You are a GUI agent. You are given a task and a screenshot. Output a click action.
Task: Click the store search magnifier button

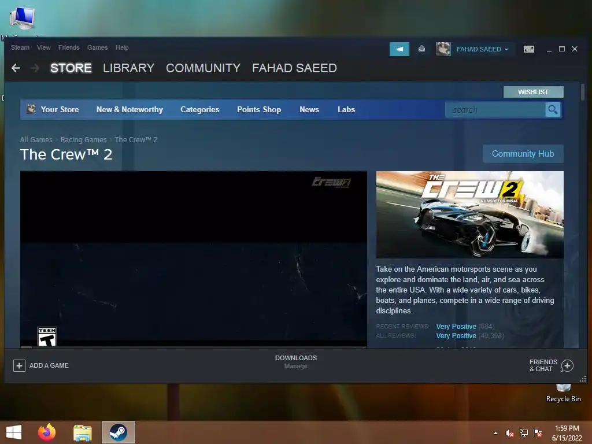click(x=553, y=109)
